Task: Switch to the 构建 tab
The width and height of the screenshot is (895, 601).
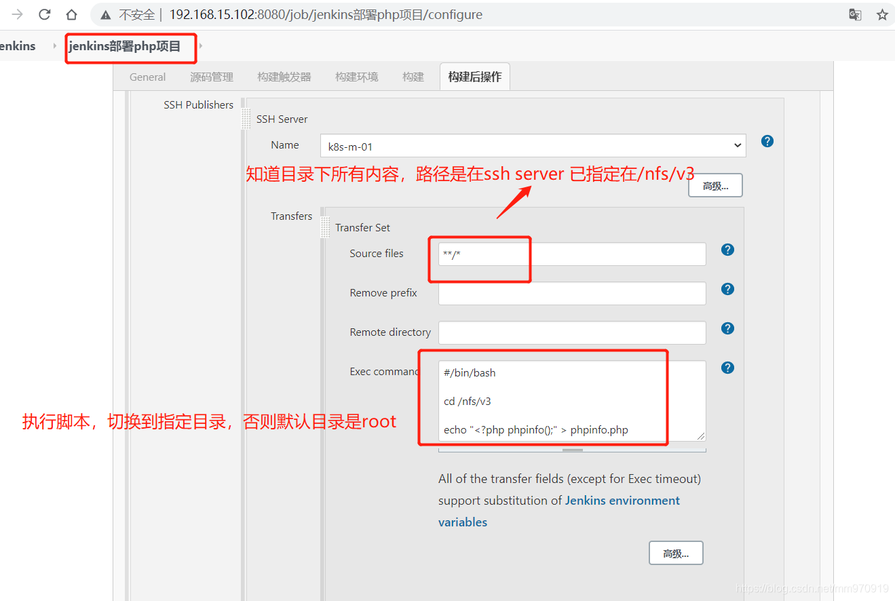Action: [413, 77]
